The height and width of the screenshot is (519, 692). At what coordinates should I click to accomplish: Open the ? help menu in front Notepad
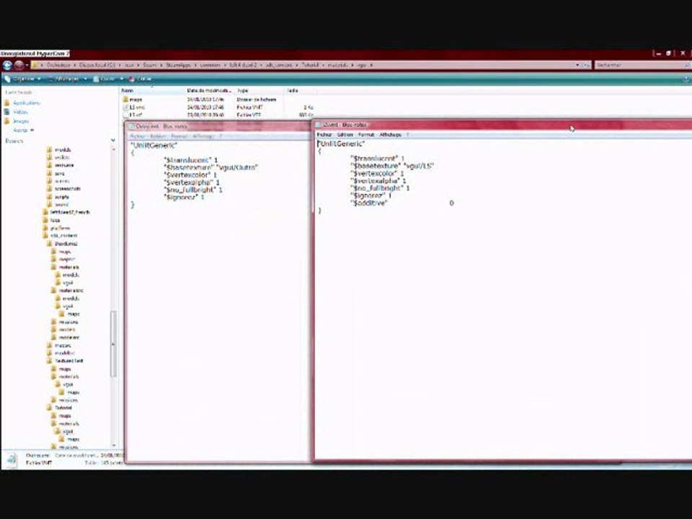click(x=408, y=135)
